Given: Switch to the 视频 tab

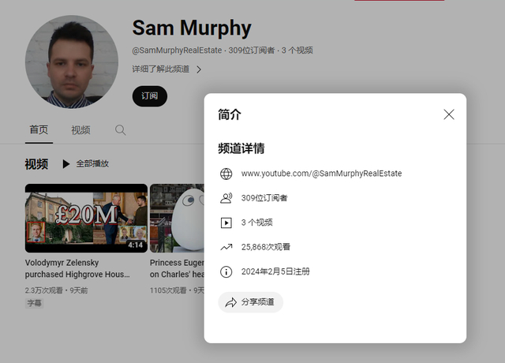Looking at the screenshot, I should coord(80,130).
